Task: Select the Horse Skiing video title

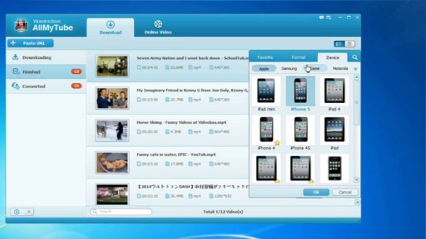Action: [x=182, y=122]
